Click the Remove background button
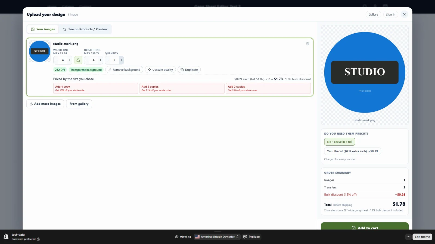 coord(124,70)
